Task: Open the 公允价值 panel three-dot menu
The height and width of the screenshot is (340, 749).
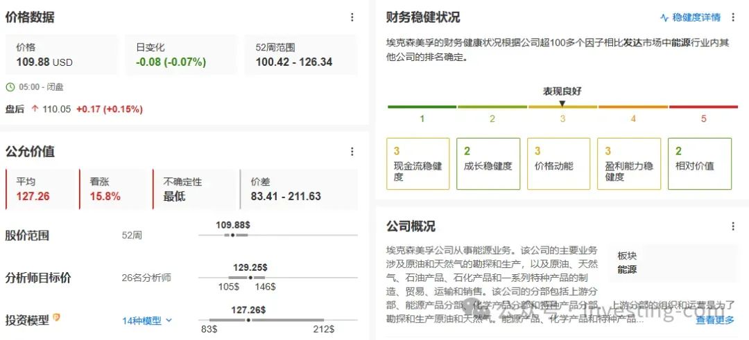Action: 352,152
